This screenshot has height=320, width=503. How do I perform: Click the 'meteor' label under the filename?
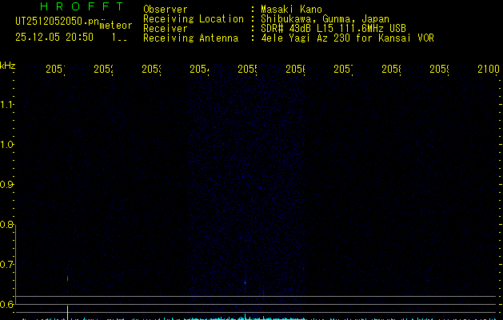(116, 26)
